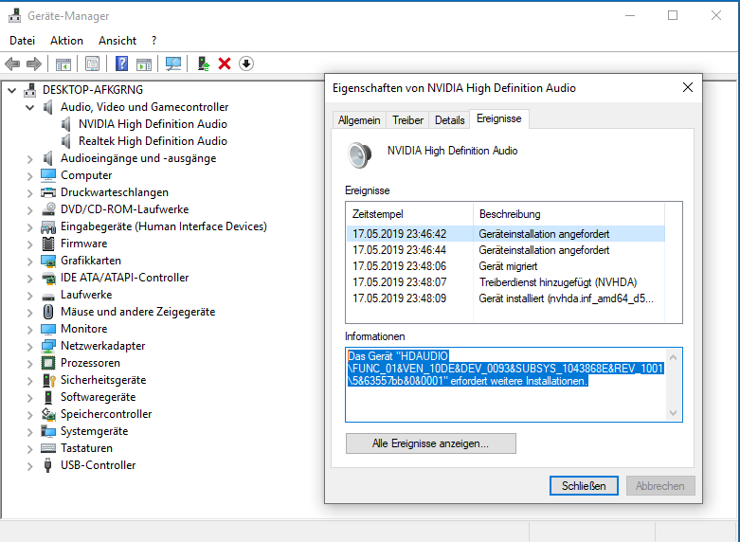This screenshot has width=740, height=542.
Task: Click the Speichercontroller icon
Action: (48, 414)
